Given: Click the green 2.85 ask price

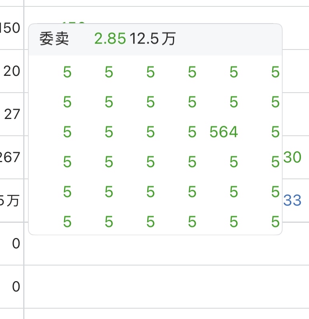Looking at the screenshot, I should [x=110, y=39].
